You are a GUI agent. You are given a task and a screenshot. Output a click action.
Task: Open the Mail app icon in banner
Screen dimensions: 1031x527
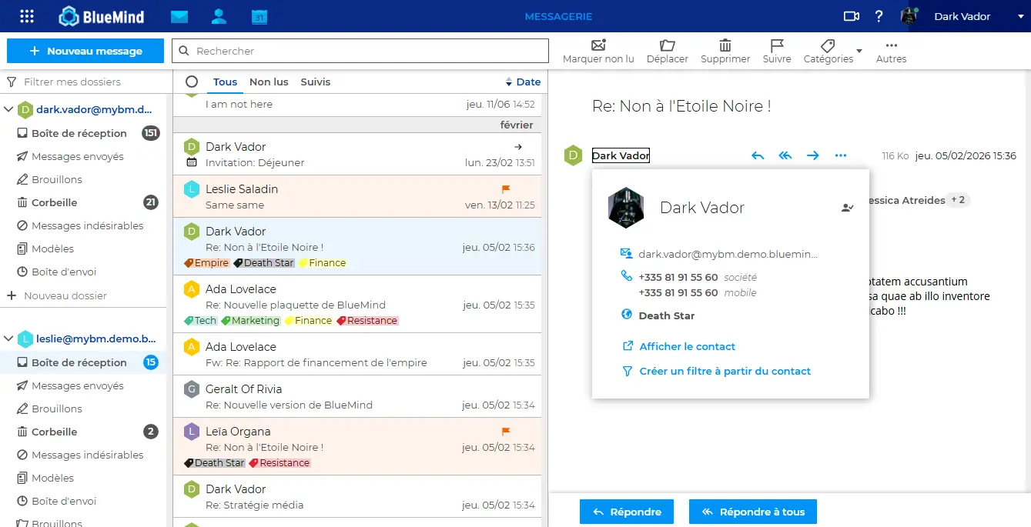click(179, 16)
